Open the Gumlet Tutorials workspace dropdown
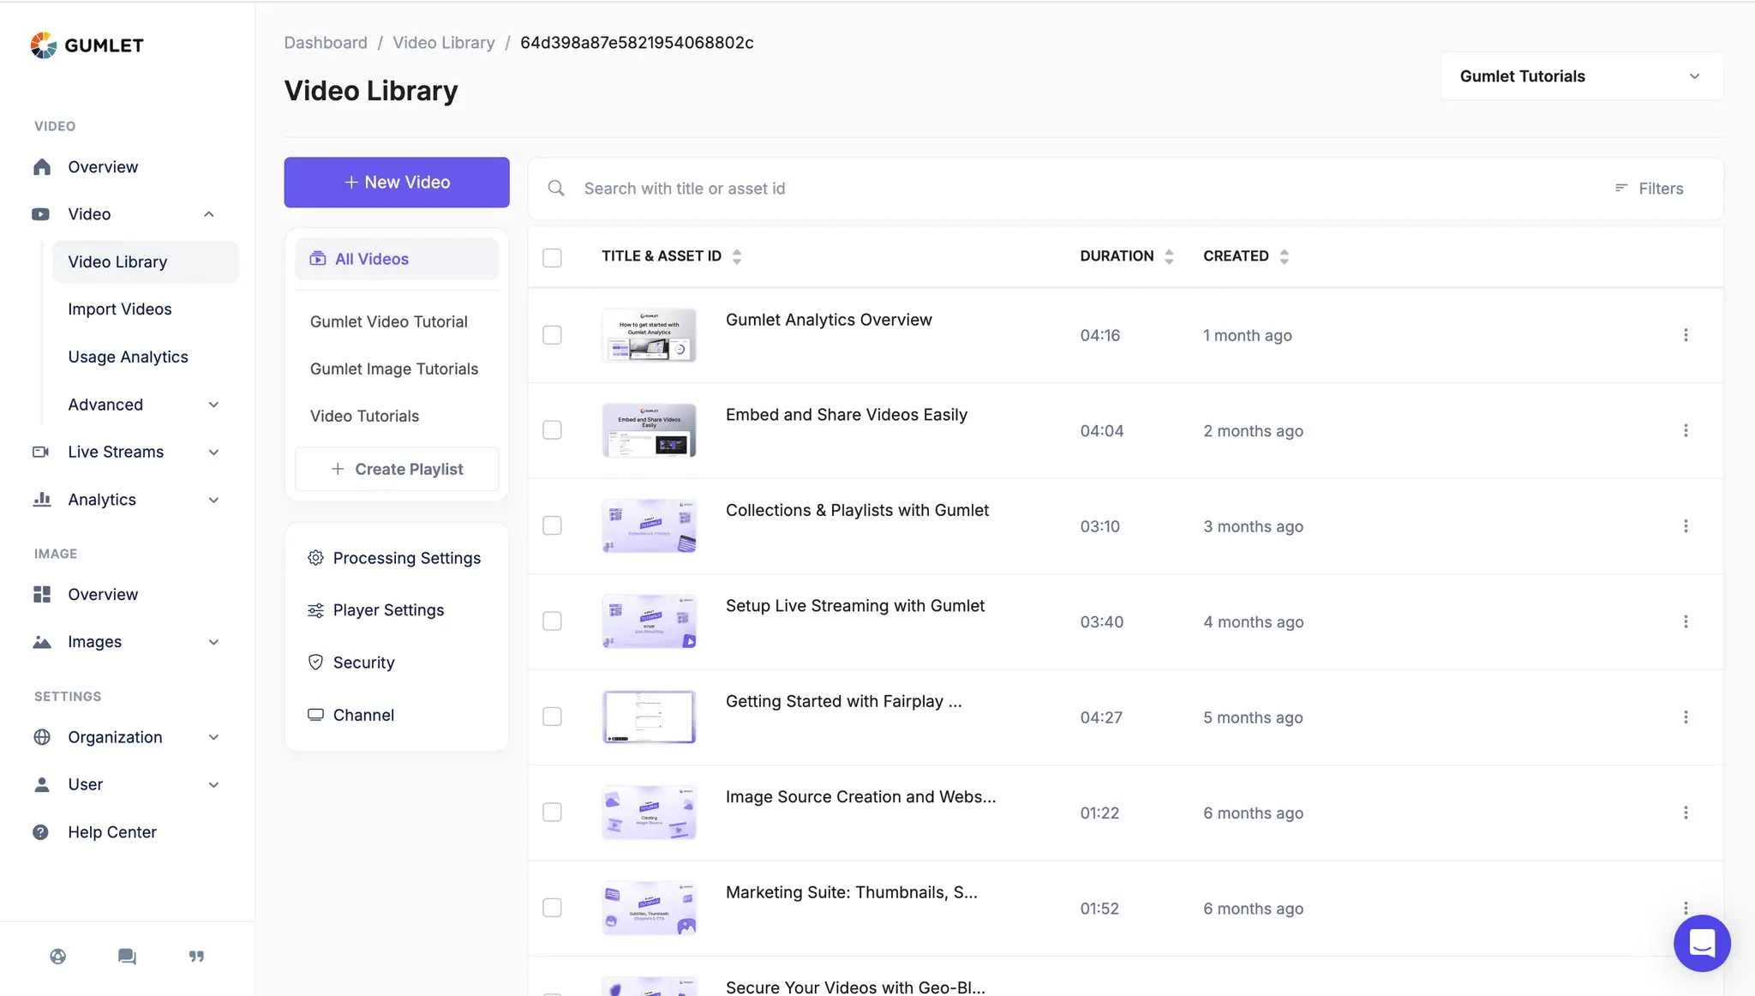 [x=1582, y=76]
